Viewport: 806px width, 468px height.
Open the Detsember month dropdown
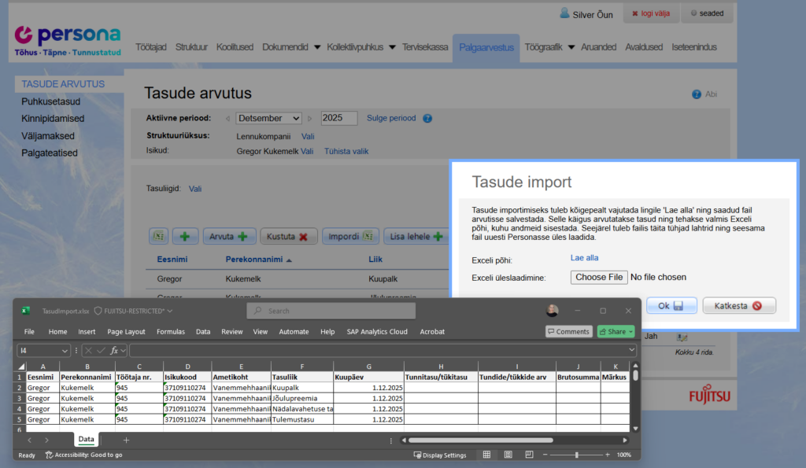pyautogui.click(x=269, y=118)
